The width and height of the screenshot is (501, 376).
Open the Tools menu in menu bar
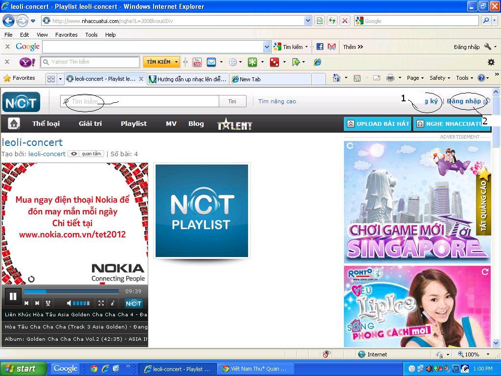tap(91, 35)
